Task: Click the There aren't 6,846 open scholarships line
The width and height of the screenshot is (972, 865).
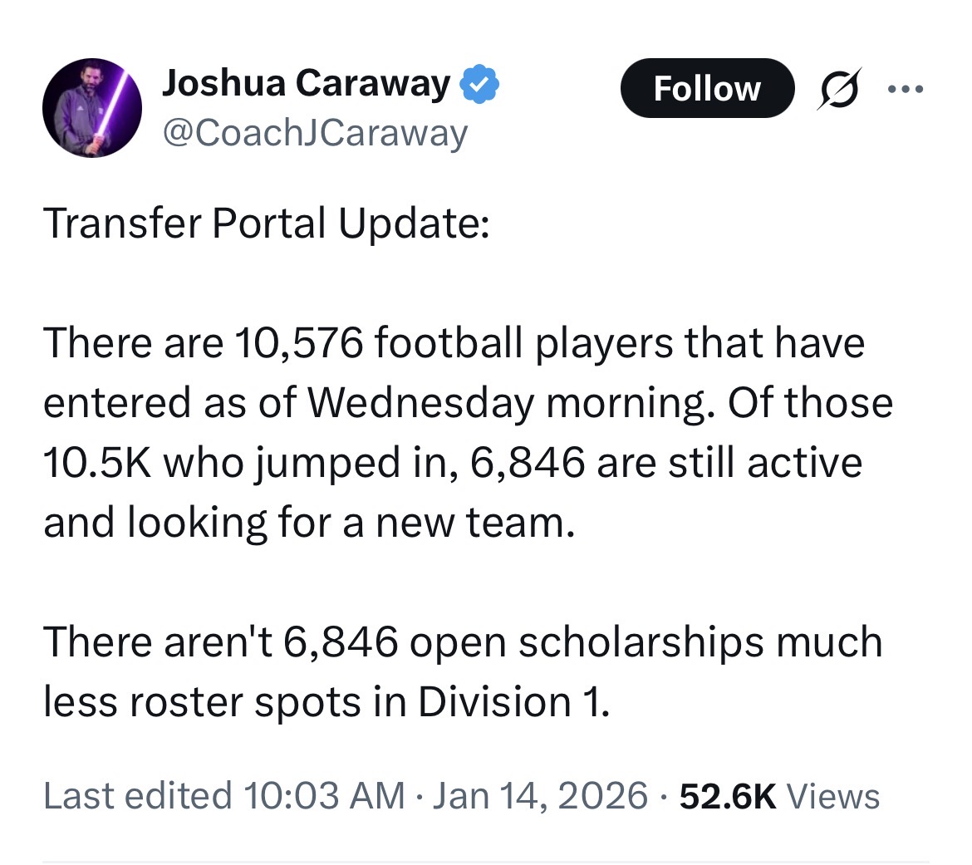Action: 462,642
